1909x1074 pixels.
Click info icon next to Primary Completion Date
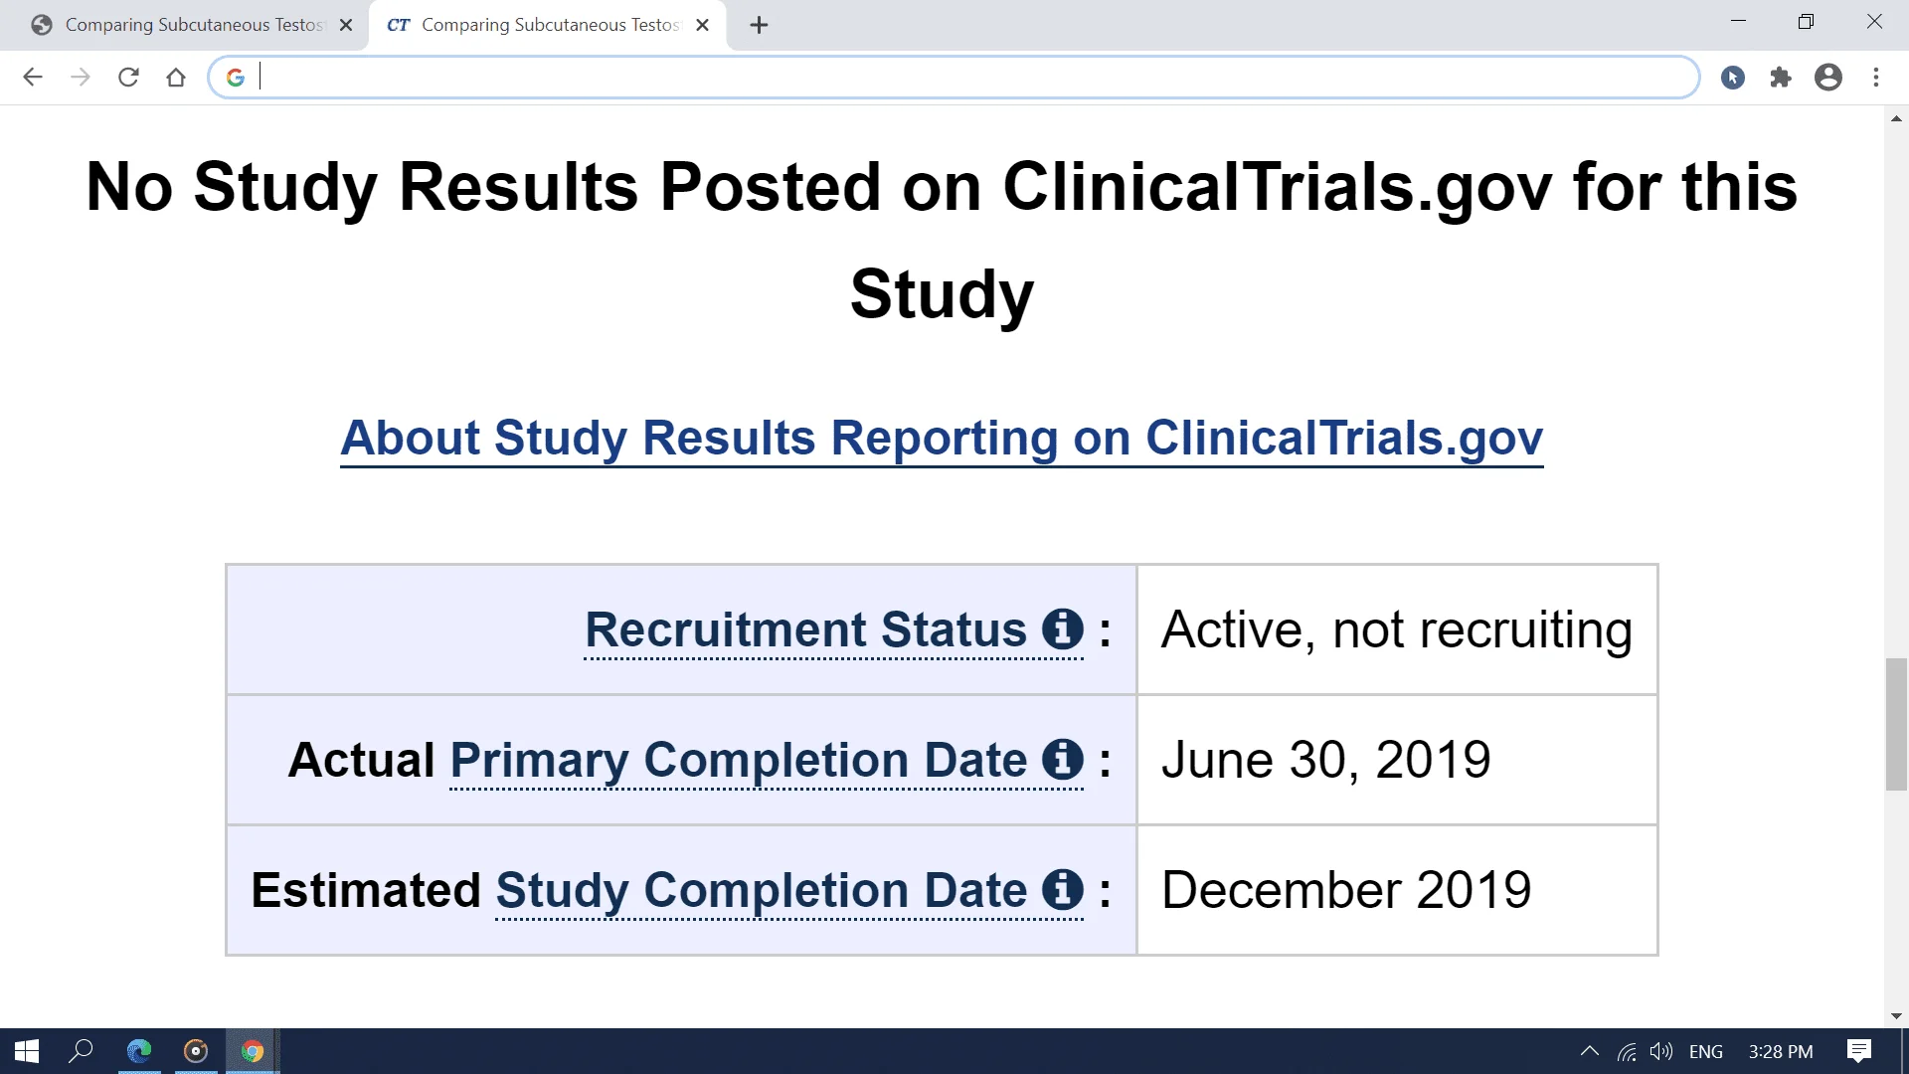[x=1062, y=760]
